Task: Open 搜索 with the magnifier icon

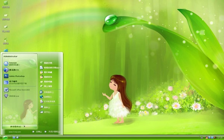Action: tap(45, 107)
